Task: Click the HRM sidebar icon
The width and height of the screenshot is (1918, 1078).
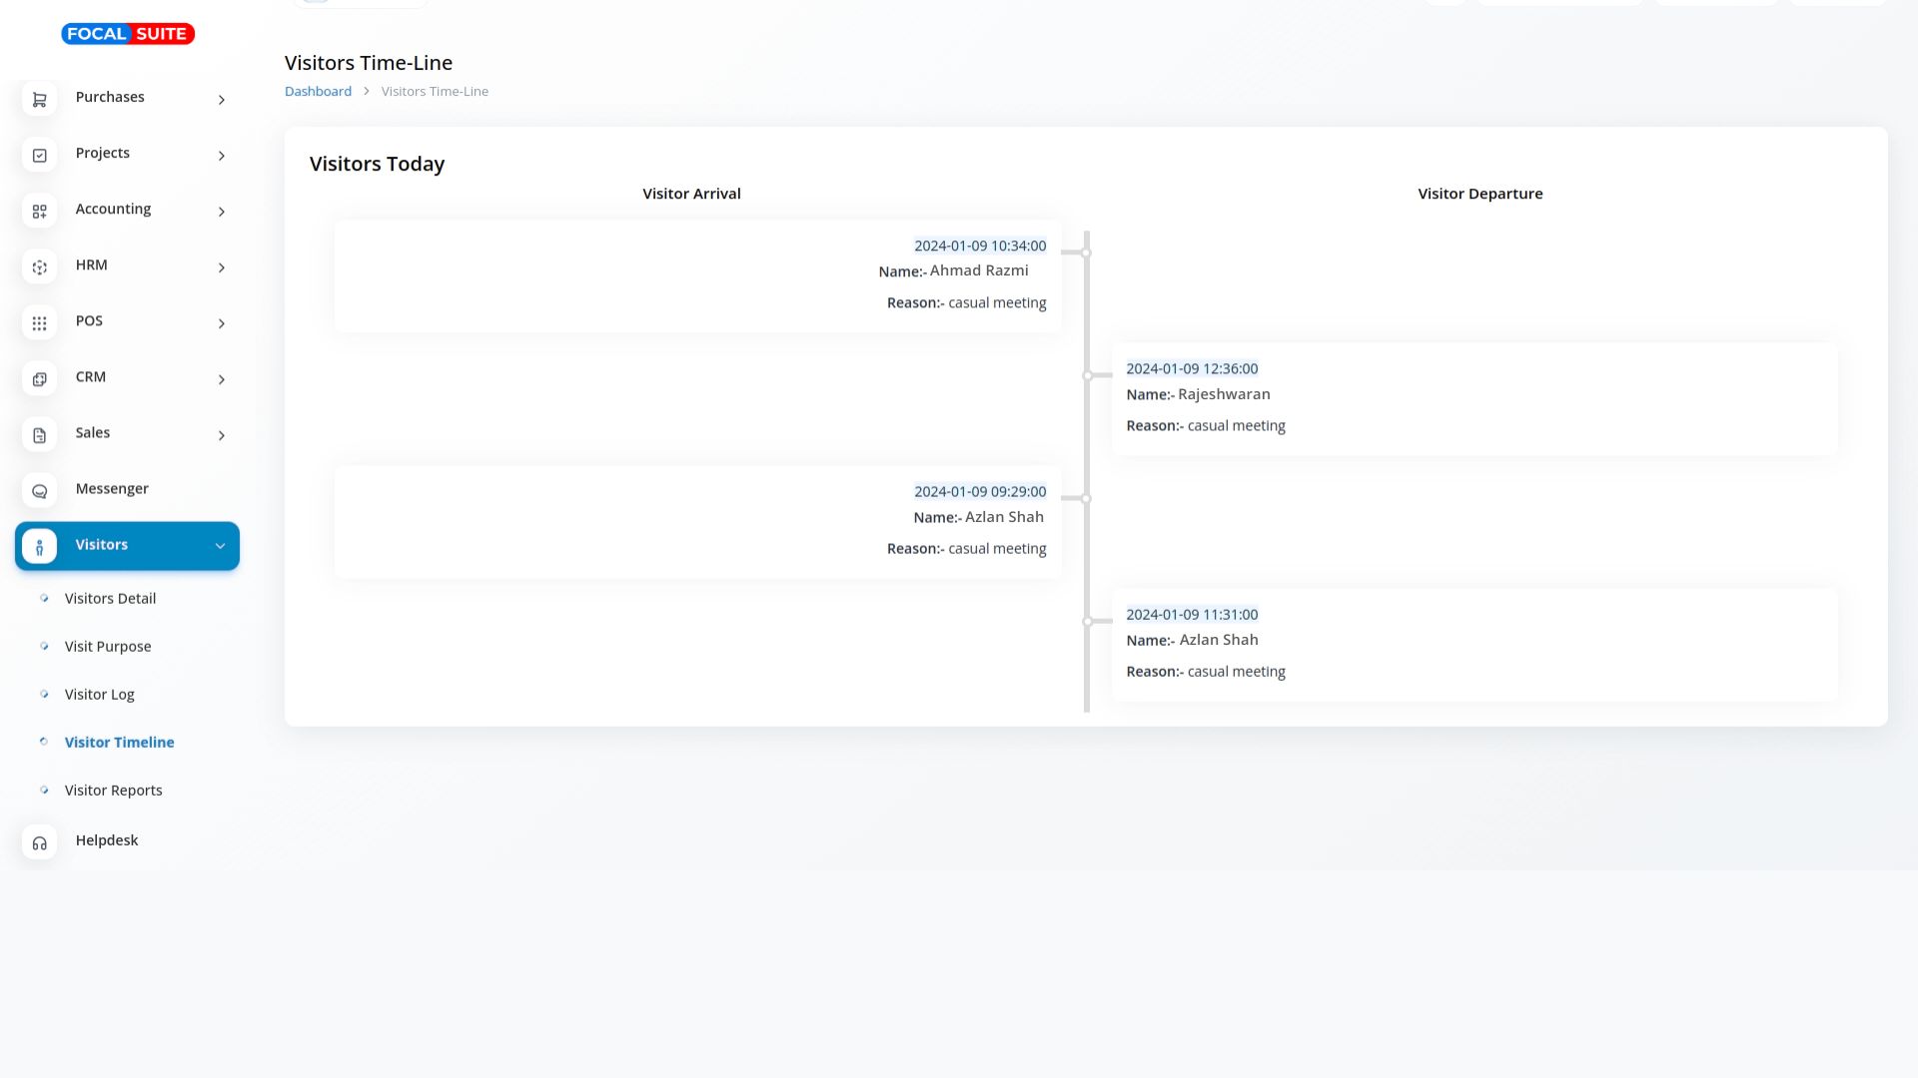Action: pyautogui.click(x=40, y=268)
